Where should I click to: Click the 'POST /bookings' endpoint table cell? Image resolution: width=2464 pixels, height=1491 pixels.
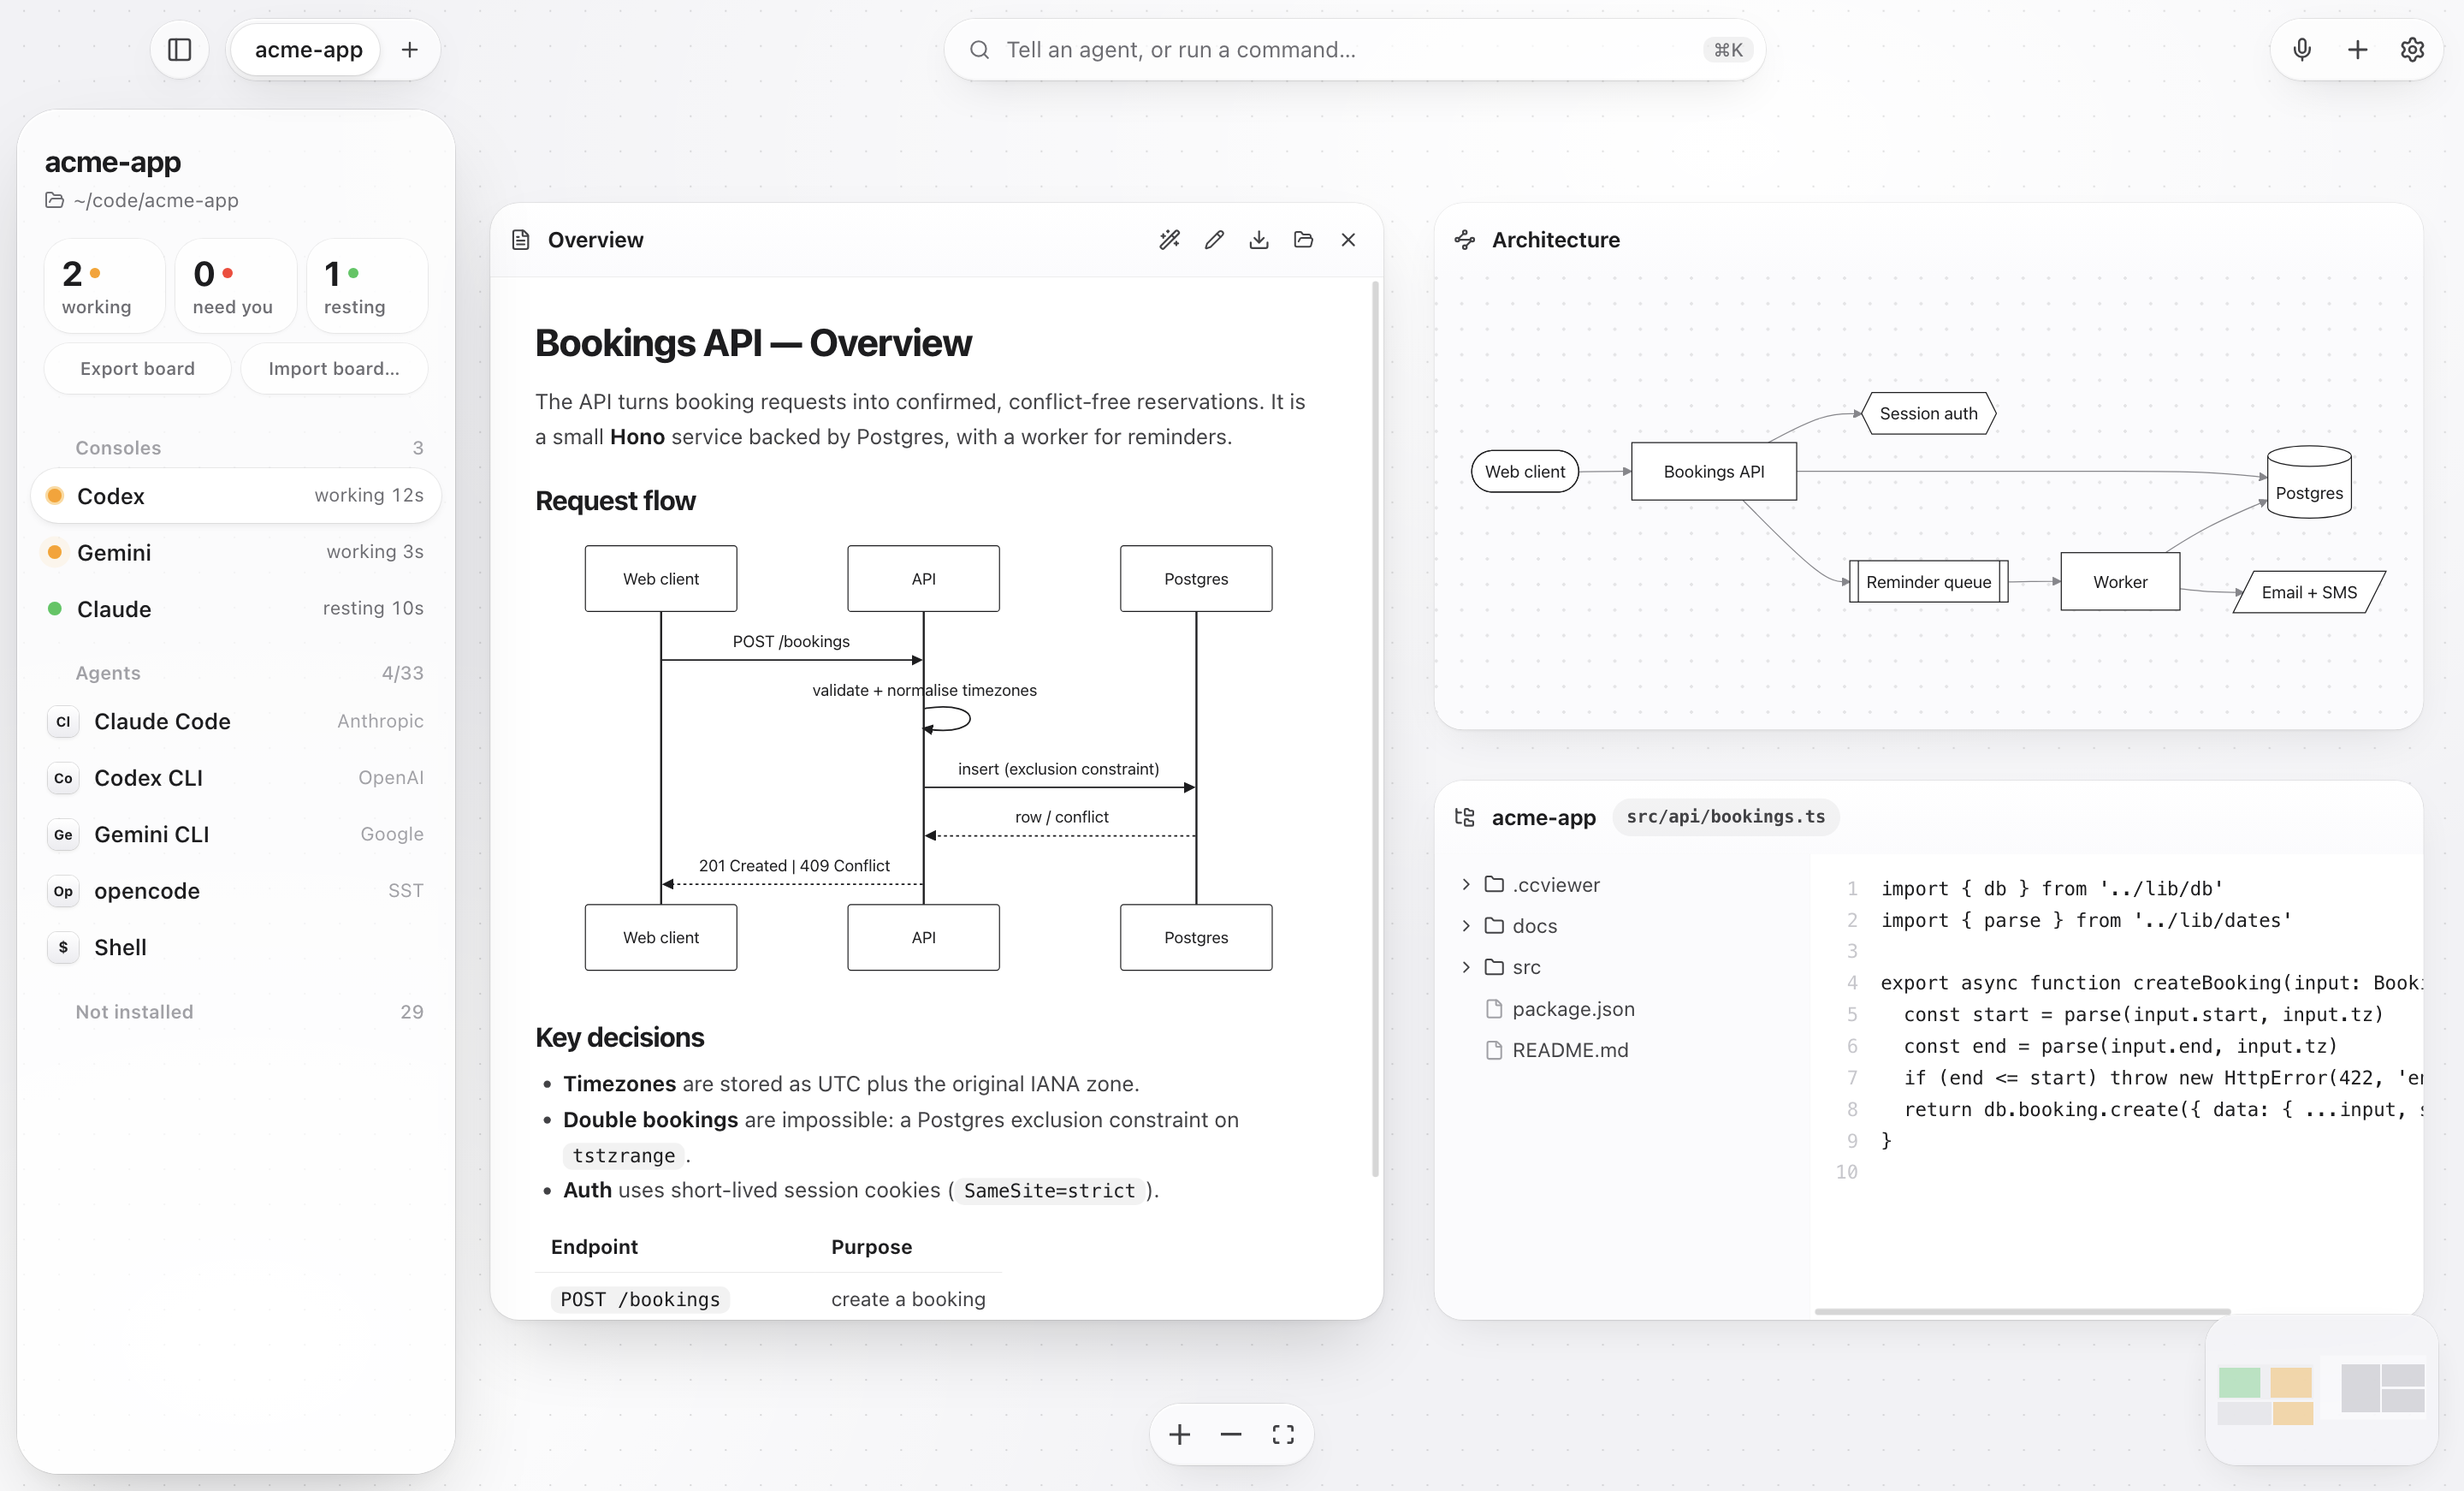(640, 1299)
